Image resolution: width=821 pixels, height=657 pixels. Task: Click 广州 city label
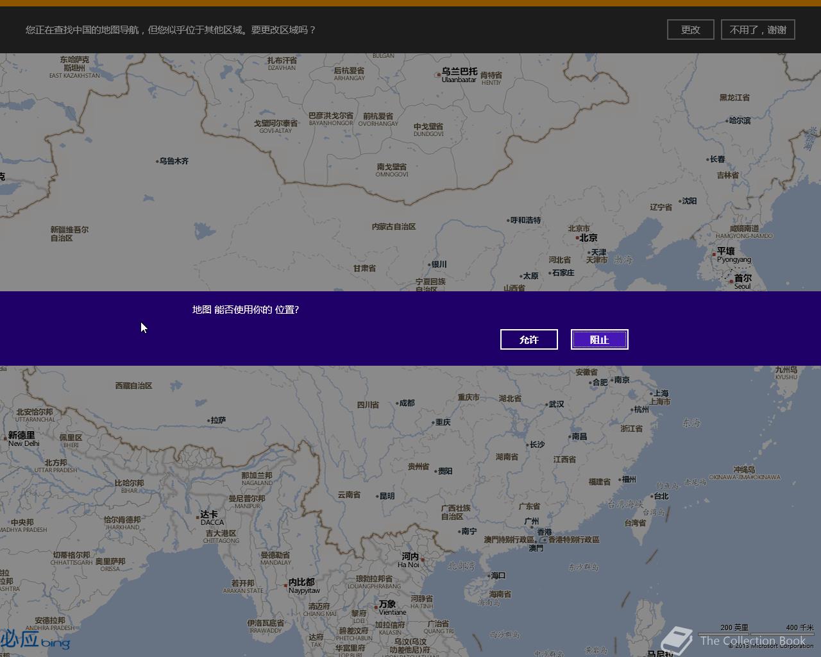click(531, 521)
